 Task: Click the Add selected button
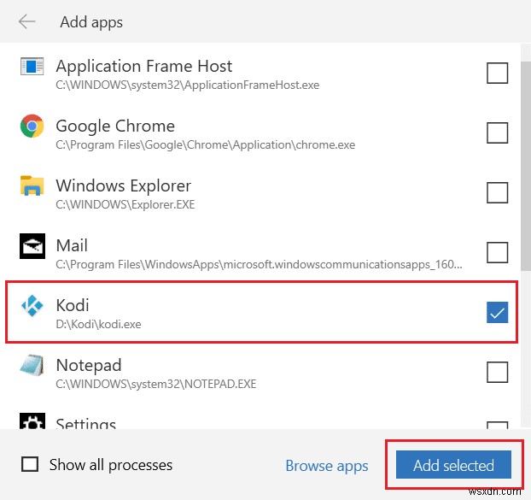click(x=453, y=466)
